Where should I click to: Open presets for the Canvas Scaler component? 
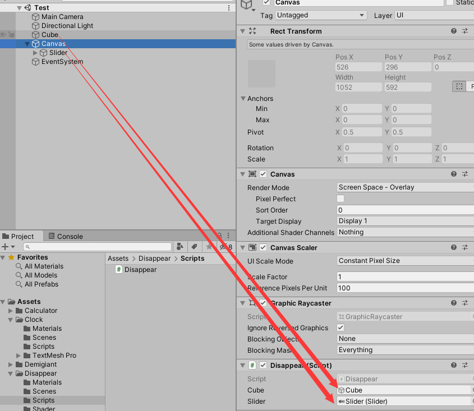tap(465, 247)
